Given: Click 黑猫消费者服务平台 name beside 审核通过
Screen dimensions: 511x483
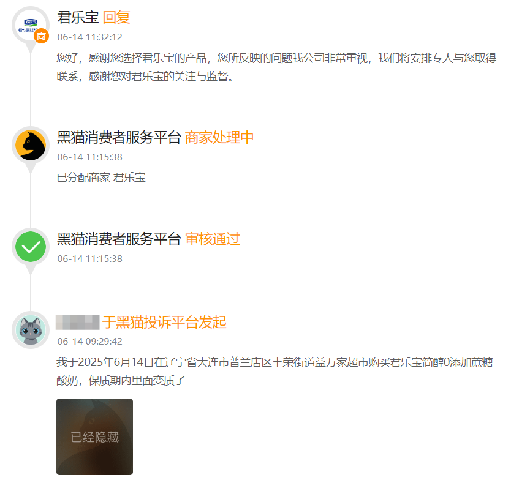Looking at the screenshot, I should tap(119, 239).
